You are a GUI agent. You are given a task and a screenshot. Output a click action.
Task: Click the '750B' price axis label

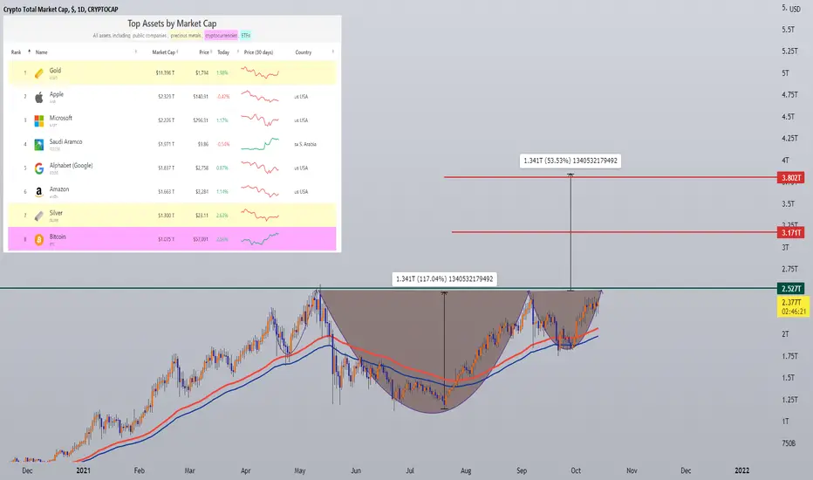789,442
